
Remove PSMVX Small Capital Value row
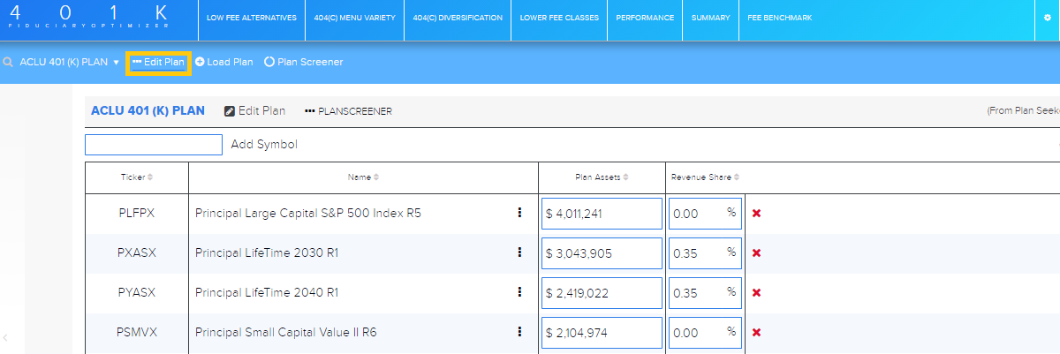(x=756, y=332)
